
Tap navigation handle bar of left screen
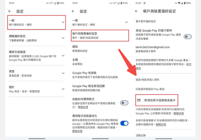[37, 138]
